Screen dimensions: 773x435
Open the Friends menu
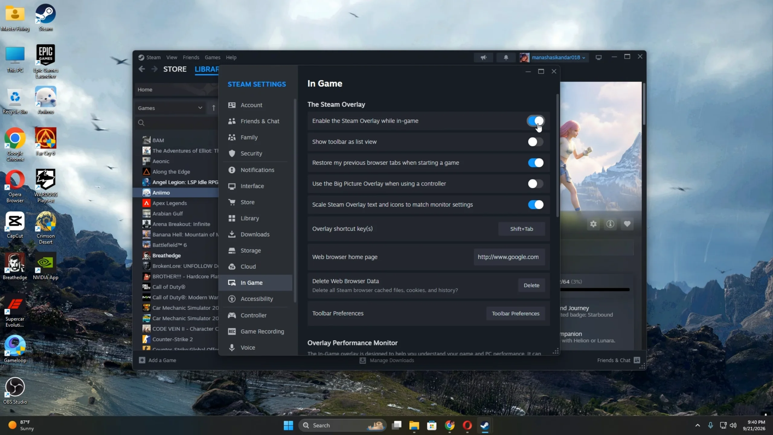click(191, 57)
